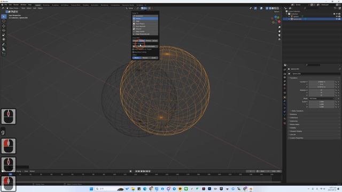Open viewport Object menu
Viewport: 342px width, 192px height.
(x=41, y=9)
